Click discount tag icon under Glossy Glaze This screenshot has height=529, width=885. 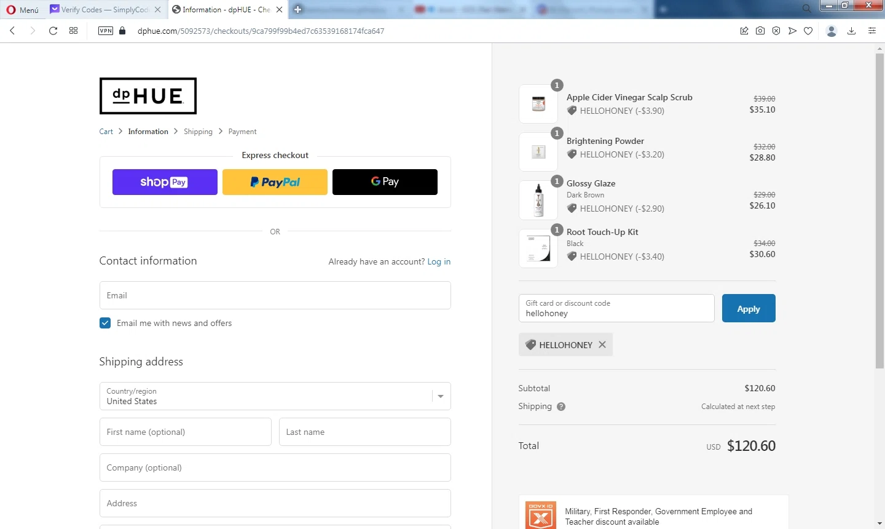pos(572,209)
